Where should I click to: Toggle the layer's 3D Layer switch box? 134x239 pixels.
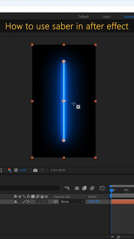point(46,202)
